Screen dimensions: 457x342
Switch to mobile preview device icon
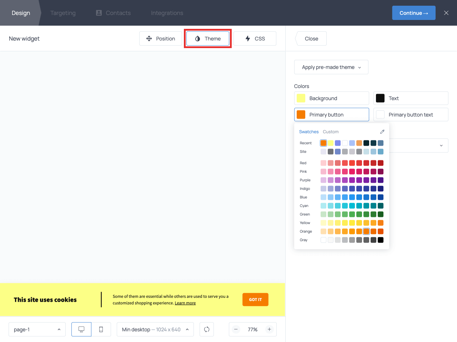pyautogui.click(x=101, y=330)
